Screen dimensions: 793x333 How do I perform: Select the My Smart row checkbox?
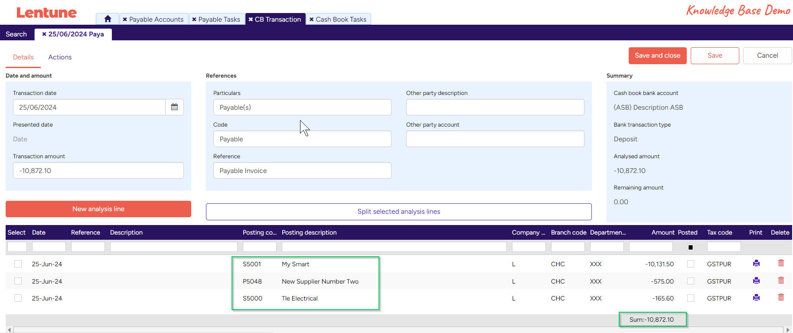coord(18,264)
